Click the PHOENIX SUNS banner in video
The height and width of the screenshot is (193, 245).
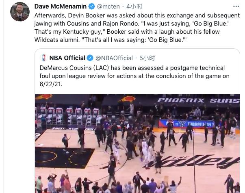coord(198,100)
